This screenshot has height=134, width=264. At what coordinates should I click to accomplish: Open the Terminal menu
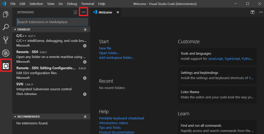click(88, 4)
